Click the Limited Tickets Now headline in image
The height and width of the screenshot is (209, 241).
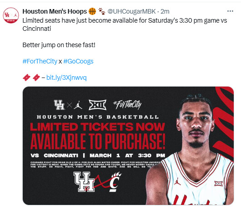pos(98,127)
